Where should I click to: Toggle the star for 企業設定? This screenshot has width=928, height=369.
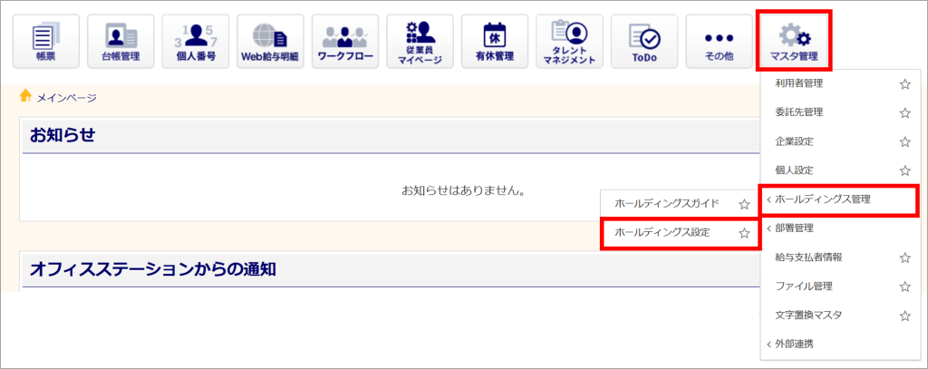coord(904,141)
